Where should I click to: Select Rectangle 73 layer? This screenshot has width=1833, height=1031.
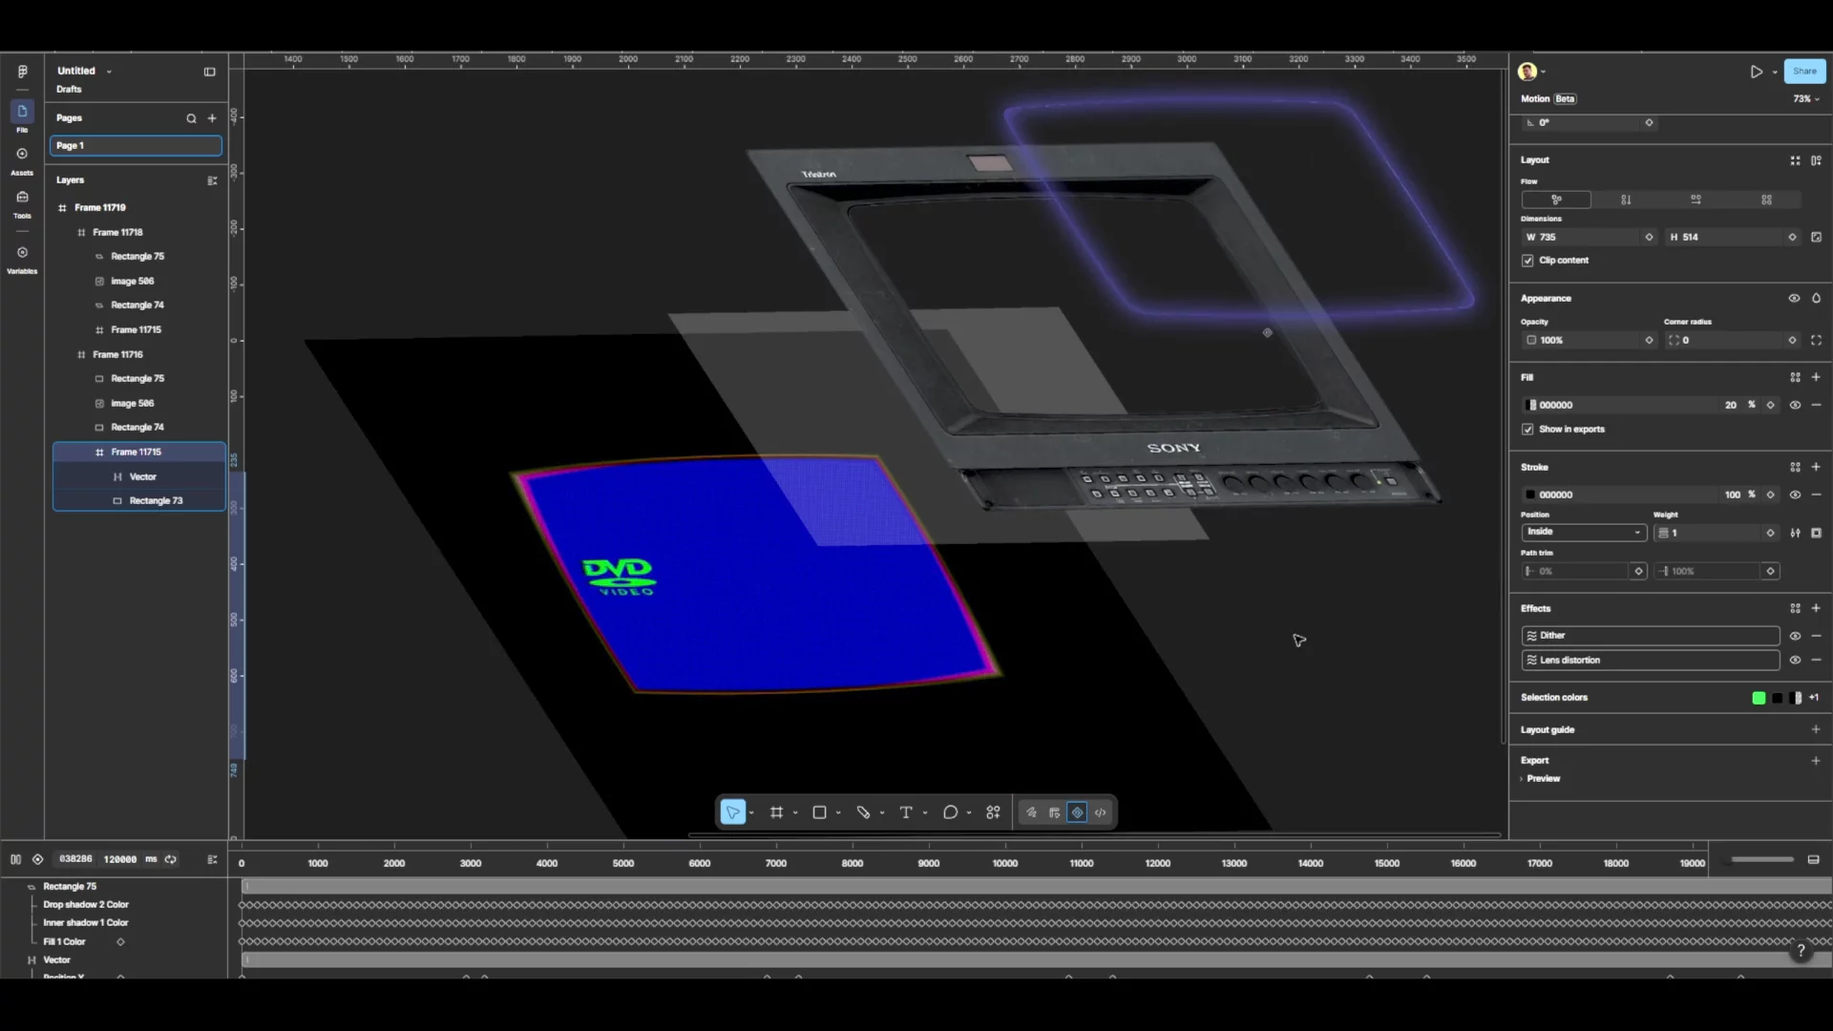[156, 501]
